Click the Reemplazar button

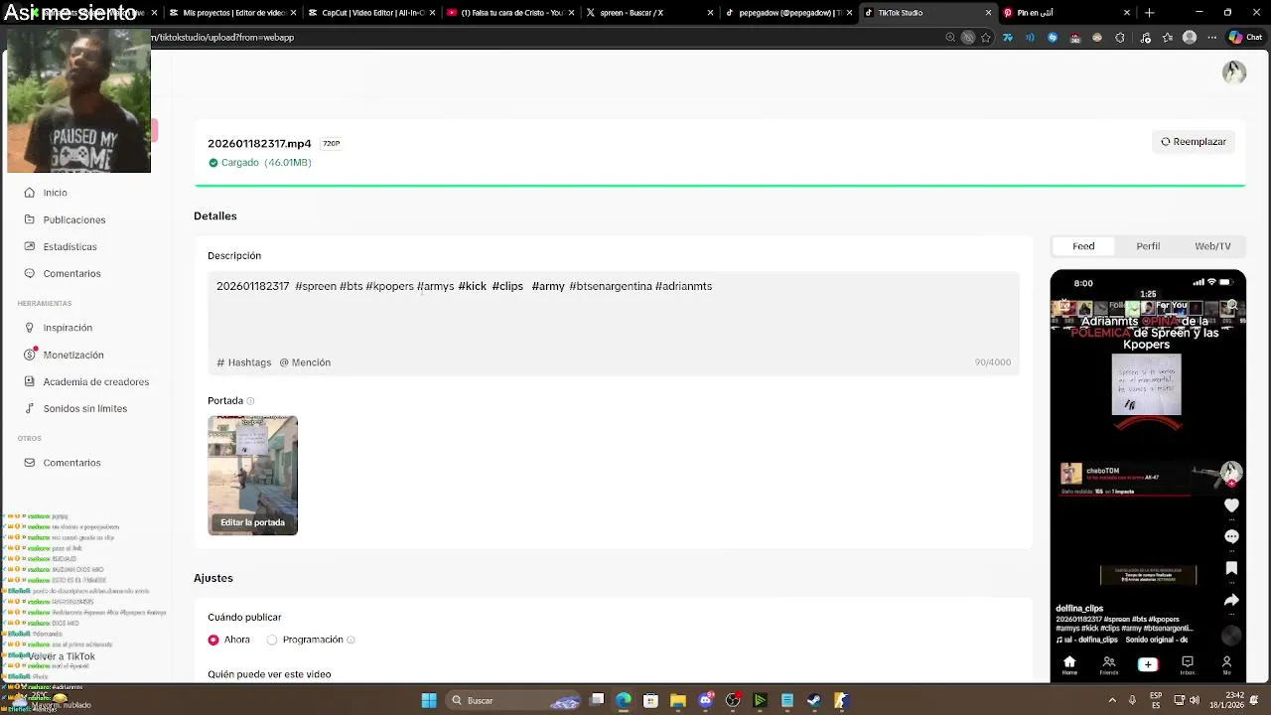[x=1194, y=142]
